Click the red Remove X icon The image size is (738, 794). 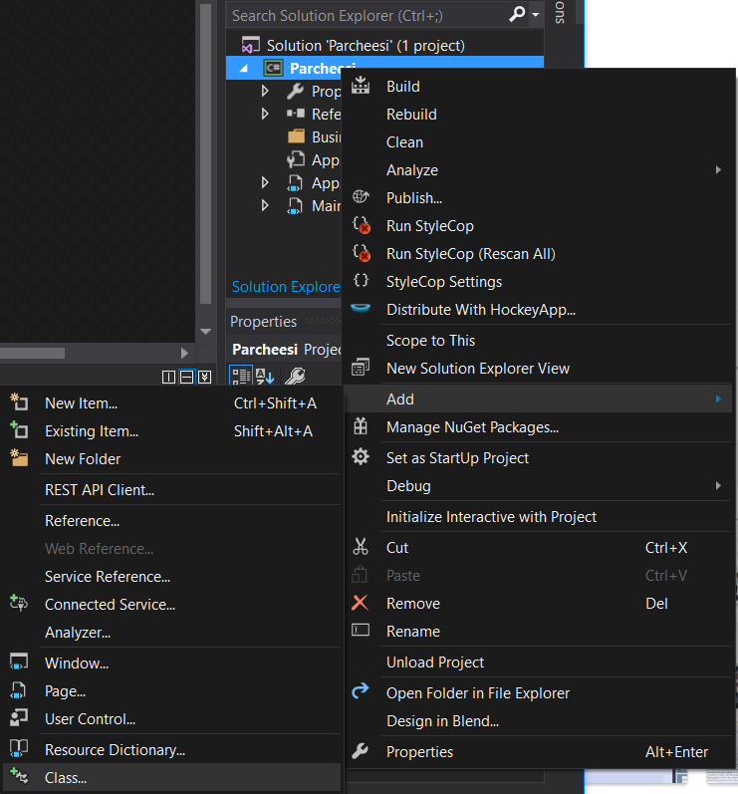361,604
